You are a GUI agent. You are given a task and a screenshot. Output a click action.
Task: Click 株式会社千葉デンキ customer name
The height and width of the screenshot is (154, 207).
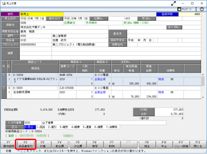pos(33,27)
